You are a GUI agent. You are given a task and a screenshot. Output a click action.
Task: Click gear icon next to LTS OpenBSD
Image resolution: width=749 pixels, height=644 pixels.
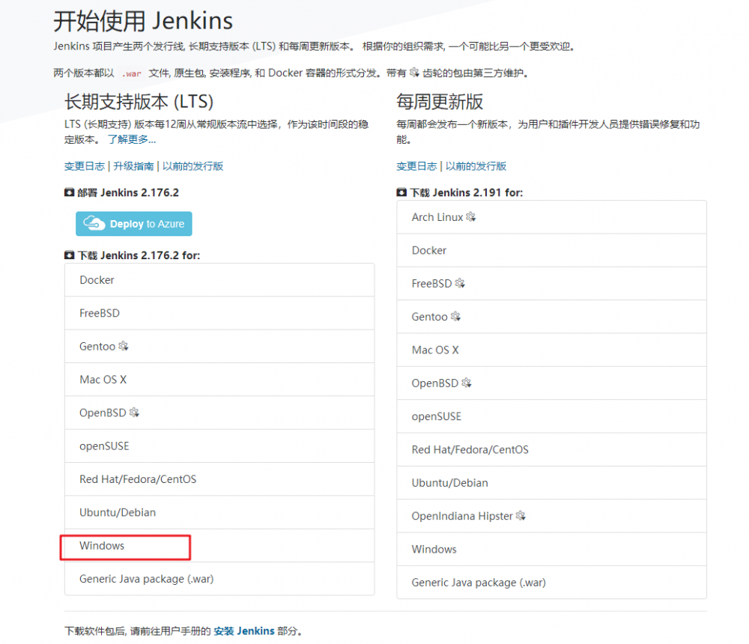point(134,413)
